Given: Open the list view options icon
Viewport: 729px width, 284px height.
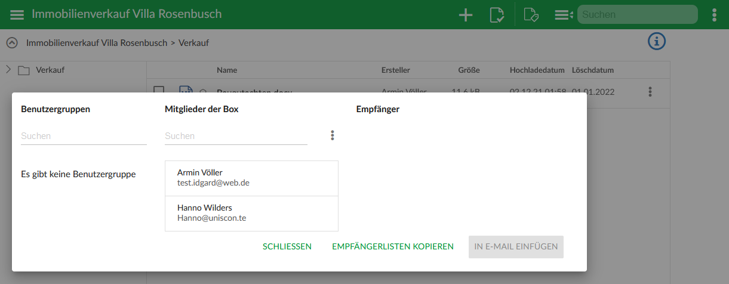Looking at the screenshot, I should [x=563, y=15].
